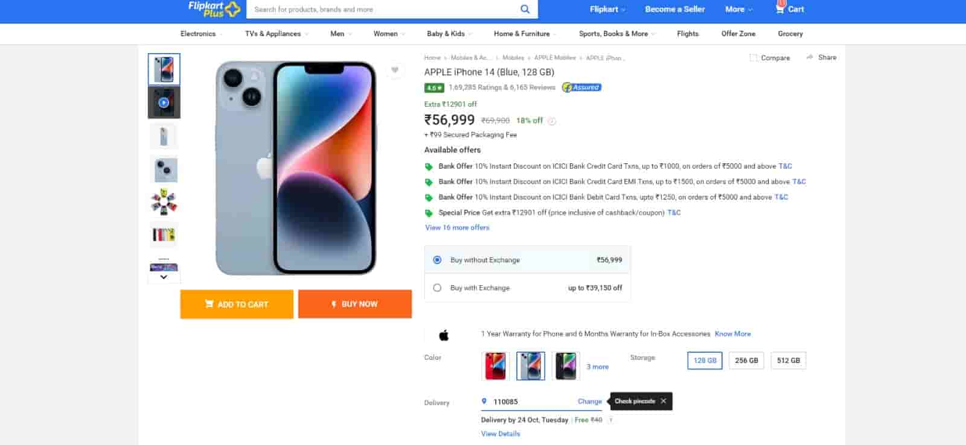Click the search magnifier icon

525,9
